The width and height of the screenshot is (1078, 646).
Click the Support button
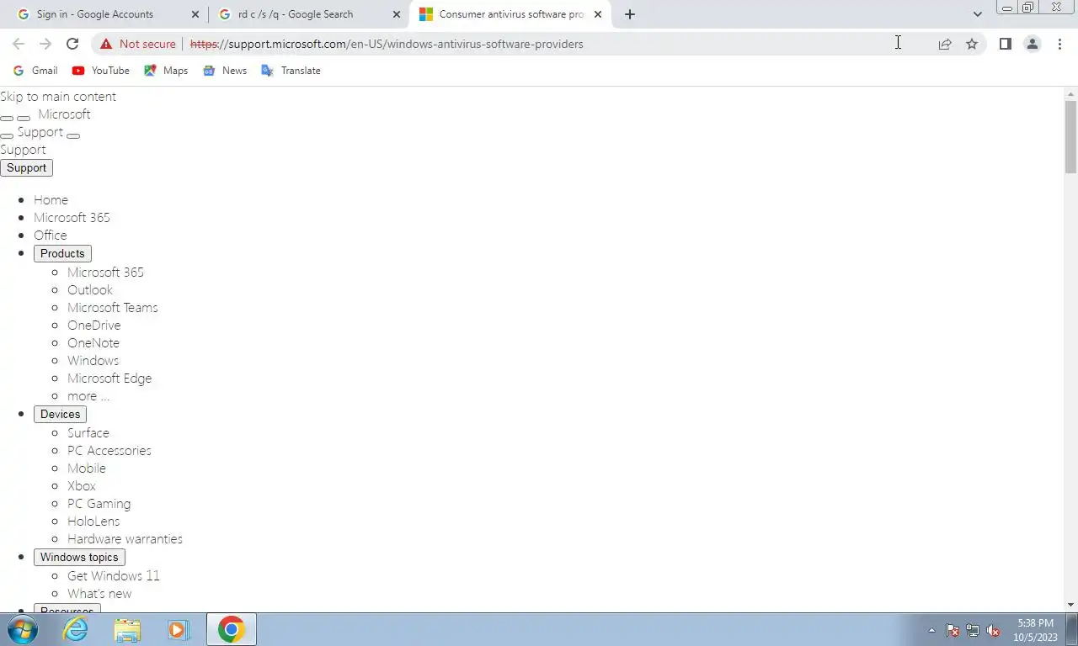click(x=26, y=167)
